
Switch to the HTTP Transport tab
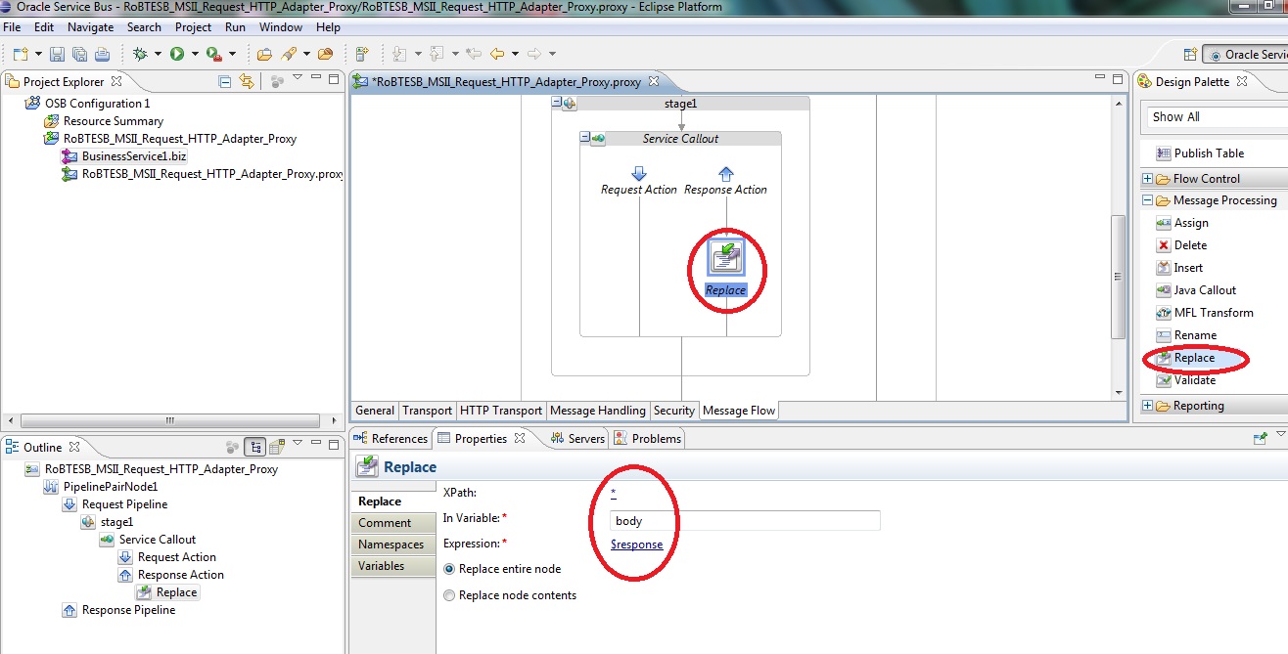click(x=500, y=411)
